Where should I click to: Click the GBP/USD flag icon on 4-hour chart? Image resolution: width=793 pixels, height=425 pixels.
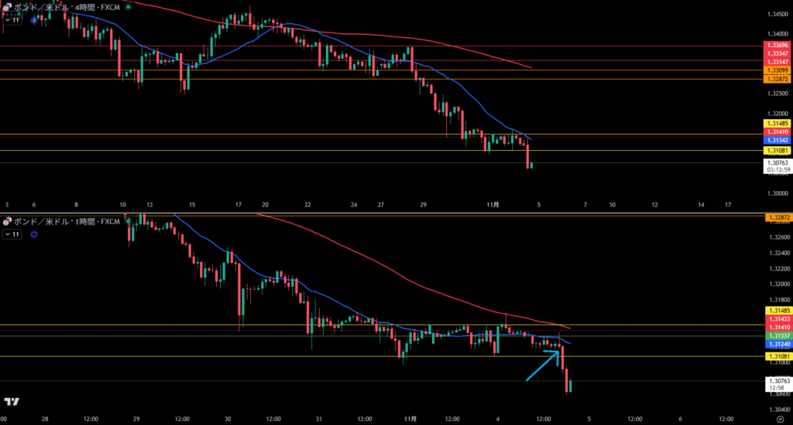coord(6,6)
